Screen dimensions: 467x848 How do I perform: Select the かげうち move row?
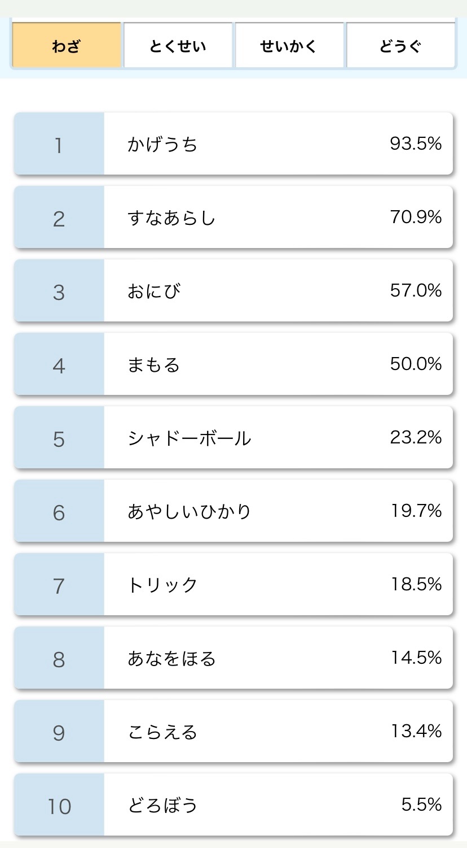coord(233,143)
